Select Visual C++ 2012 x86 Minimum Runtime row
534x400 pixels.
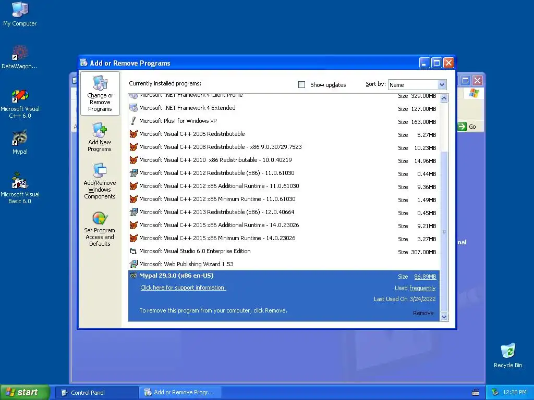[284, 199]
